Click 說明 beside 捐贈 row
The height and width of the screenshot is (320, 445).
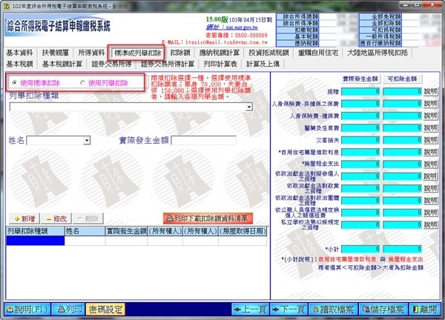tap(430, 92)
